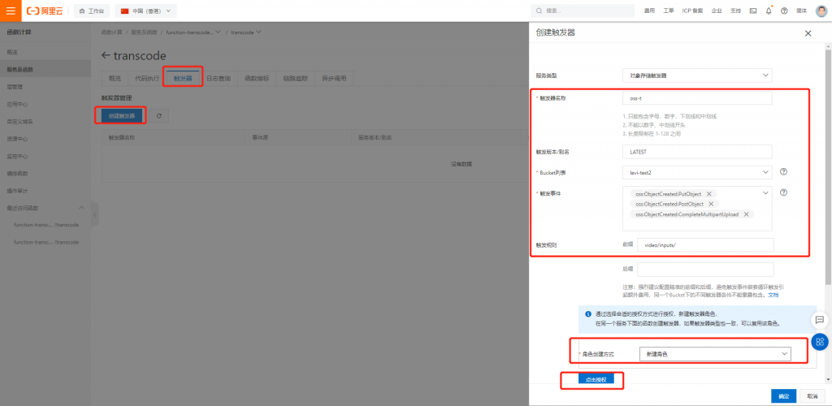This screenshot has width=832, height=406.
Task: Open the 角色创建方式 dropdown 新建角色
Action: click(x=715, y=354)
